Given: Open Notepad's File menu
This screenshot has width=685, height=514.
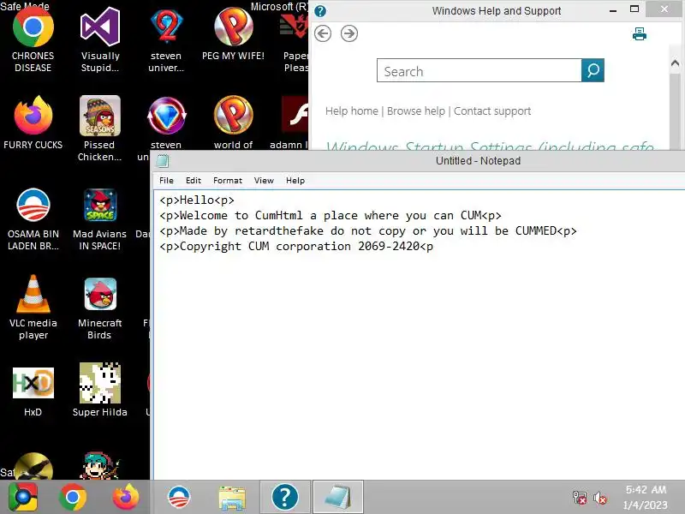Looking at the screenshot, I should [x=166, y=181].
